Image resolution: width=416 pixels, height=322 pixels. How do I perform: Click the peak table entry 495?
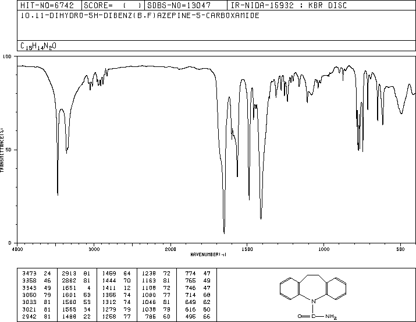point(190,317)
